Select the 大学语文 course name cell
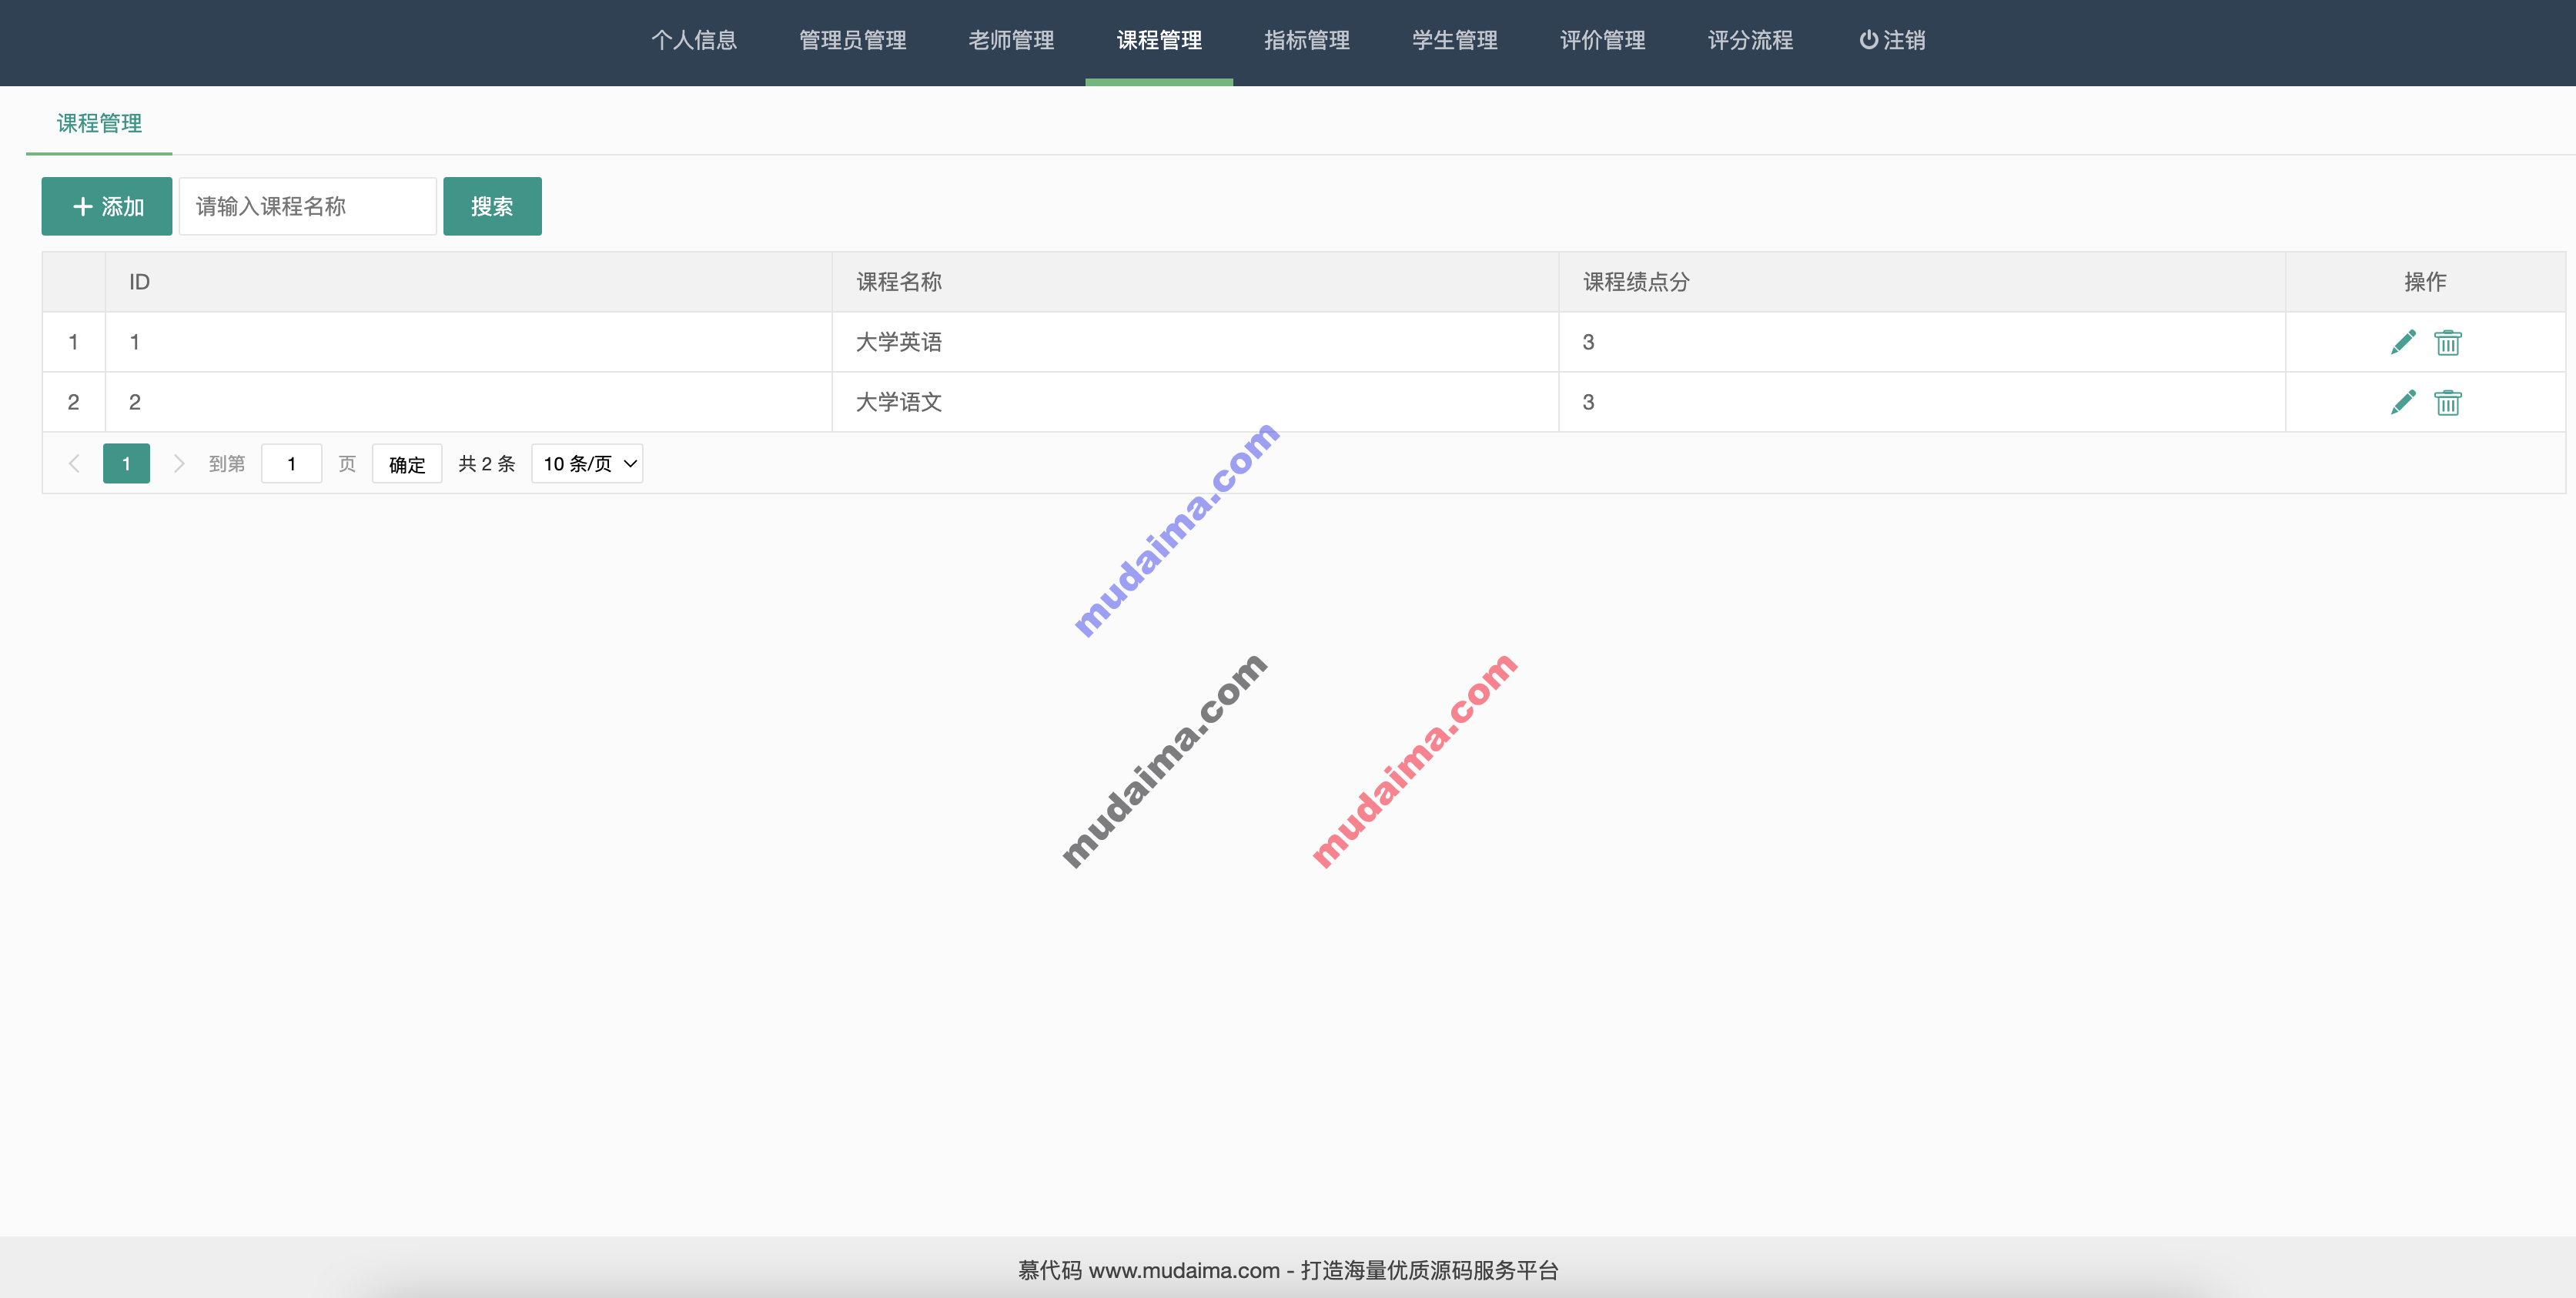 1195,402
